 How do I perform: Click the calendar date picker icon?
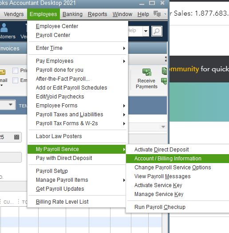point(16,137)
